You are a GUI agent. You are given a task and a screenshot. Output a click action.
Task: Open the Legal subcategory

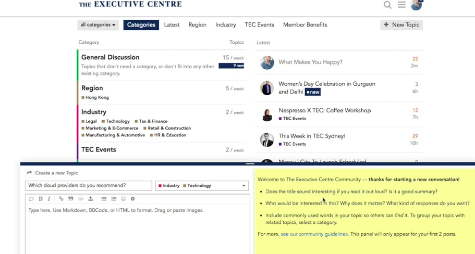pyautogui.click(x=89, y=121)
